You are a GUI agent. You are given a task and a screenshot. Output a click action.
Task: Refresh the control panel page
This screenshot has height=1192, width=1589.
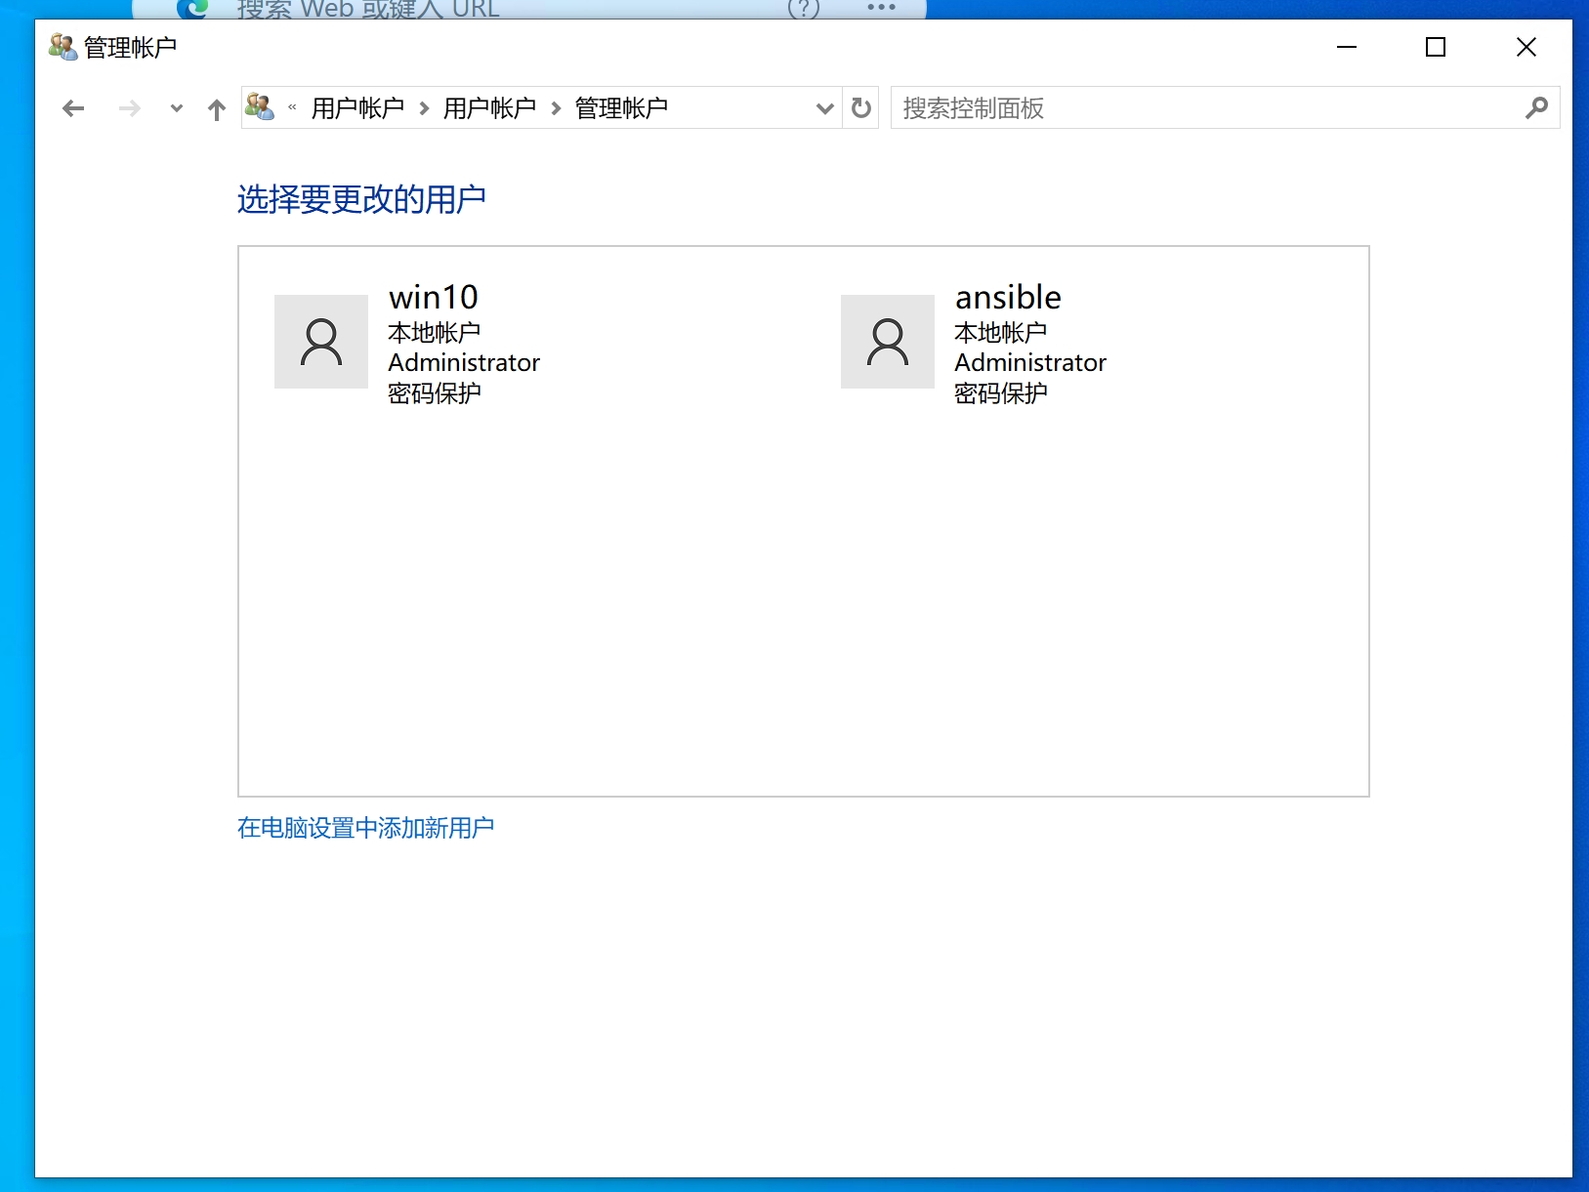tap(860, 107)
